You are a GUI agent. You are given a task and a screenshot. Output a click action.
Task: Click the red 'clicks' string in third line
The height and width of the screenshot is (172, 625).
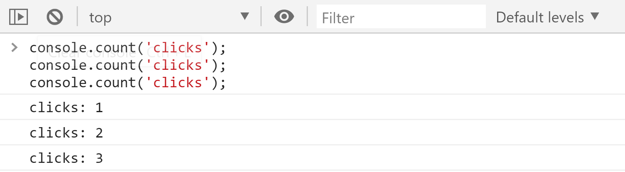point(177,83)
